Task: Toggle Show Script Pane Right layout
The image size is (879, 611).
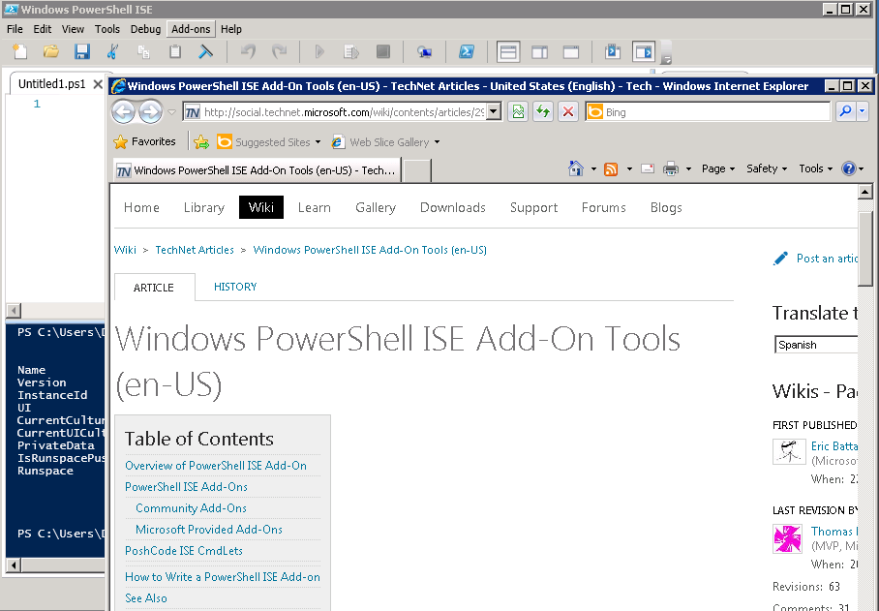Action: pyautogui.click(x=539, y=51)
